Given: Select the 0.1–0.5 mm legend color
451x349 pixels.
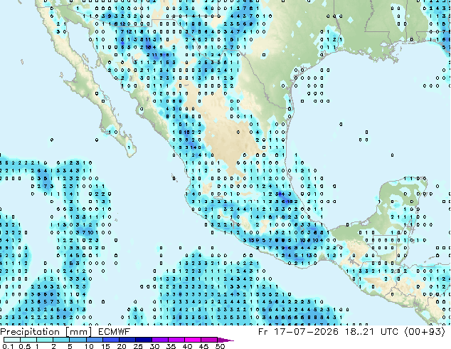Looking at the screenshot, I should pos(12,340).
